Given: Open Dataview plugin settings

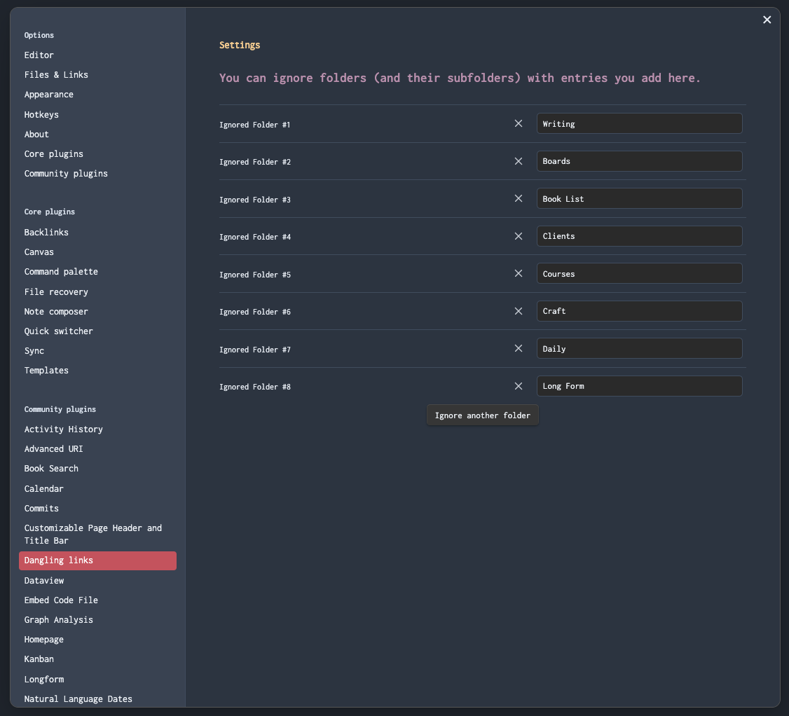Looking at the screenshot, I should click(x=44, y=580).
